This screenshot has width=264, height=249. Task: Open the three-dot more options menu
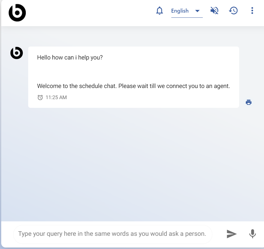click(252, 11)
